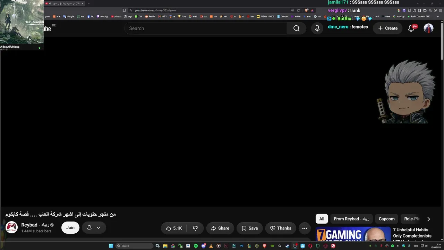This screenshot has height=250, width=444.
Task: Click the Reybad channel avatar
Action: pos(12,227)
